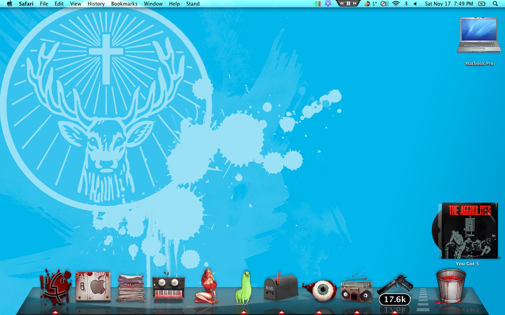
Task: Click the 17.6k badge on the dock
Action: pos(395,299)
